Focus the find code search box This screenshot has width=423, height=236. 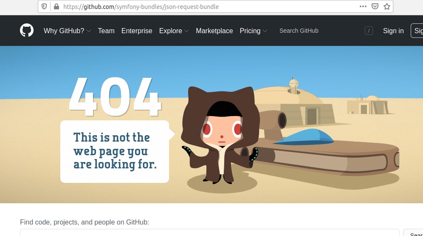tap(210, 233)
